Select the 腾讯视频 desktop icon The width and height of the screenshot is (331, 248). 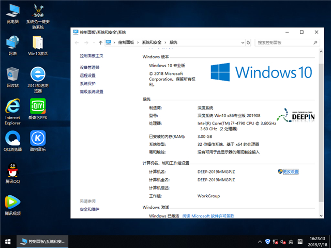pos(12,205)
